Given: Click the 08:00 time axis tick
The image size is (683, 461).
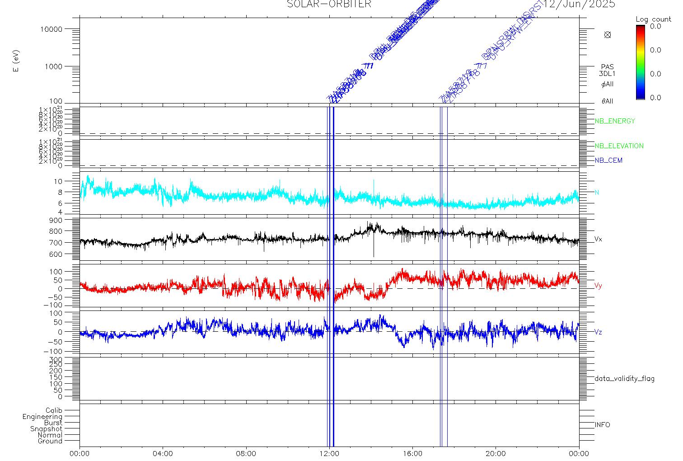Looking at the screenshot, I should click(246, 453).
